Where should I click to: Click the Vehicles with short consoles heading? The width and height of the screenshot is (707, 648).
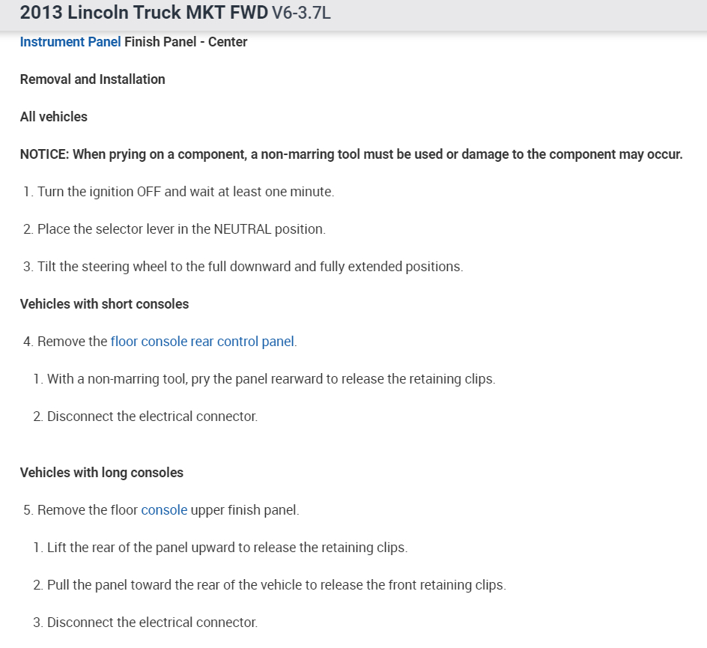tap(104, 304)
